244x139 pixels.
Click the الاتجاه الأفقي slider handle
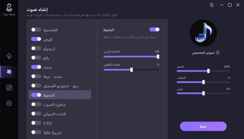click(131, 69)
